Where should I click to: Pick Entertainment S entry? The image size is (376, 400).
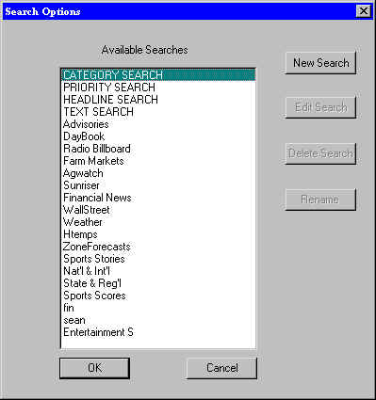pyautogui.click(x=158, y=332)
